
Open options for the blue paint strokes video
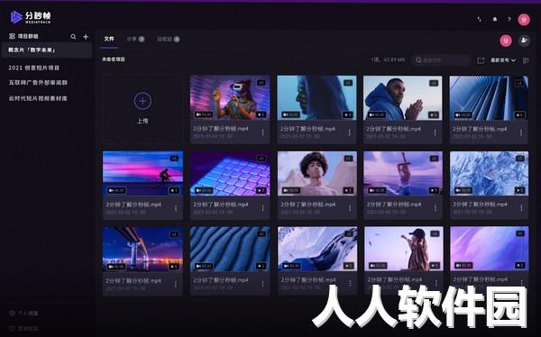(x=350, y=284)
